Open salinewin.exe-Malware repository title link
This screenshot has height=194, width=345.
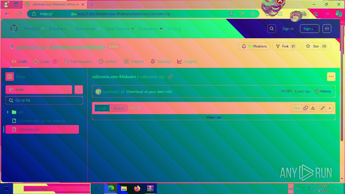click(x=78, y=47)
